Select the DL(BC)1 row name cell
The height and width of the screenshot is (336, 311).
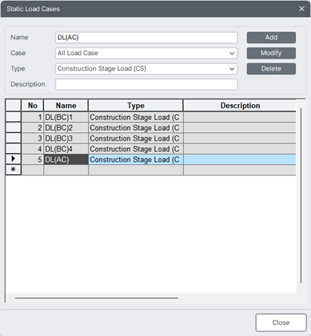[66, 117]
